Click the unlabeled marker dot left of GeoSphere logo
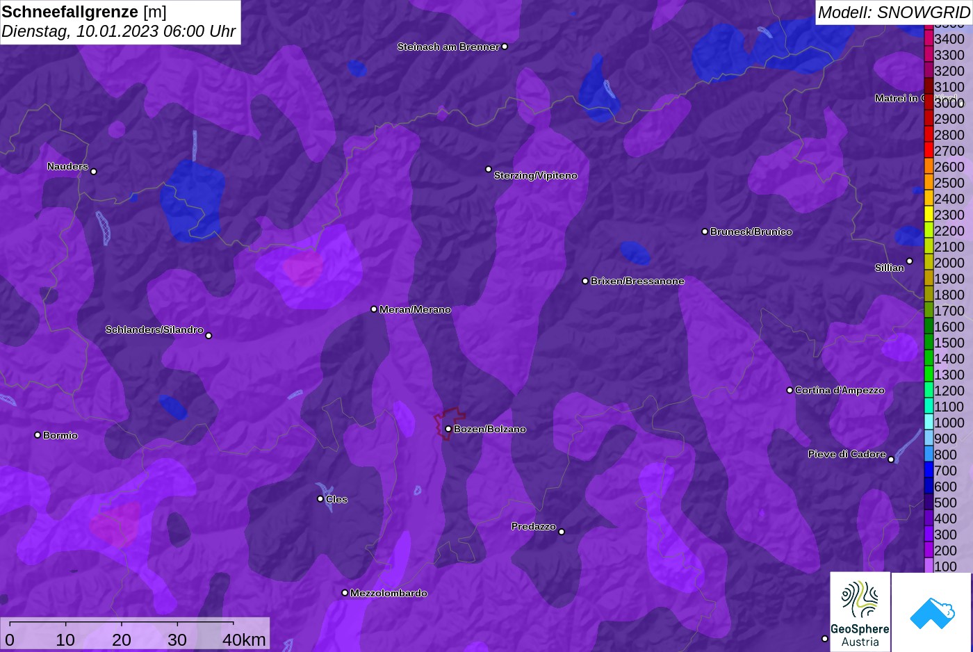 click(x=825, y=638)
